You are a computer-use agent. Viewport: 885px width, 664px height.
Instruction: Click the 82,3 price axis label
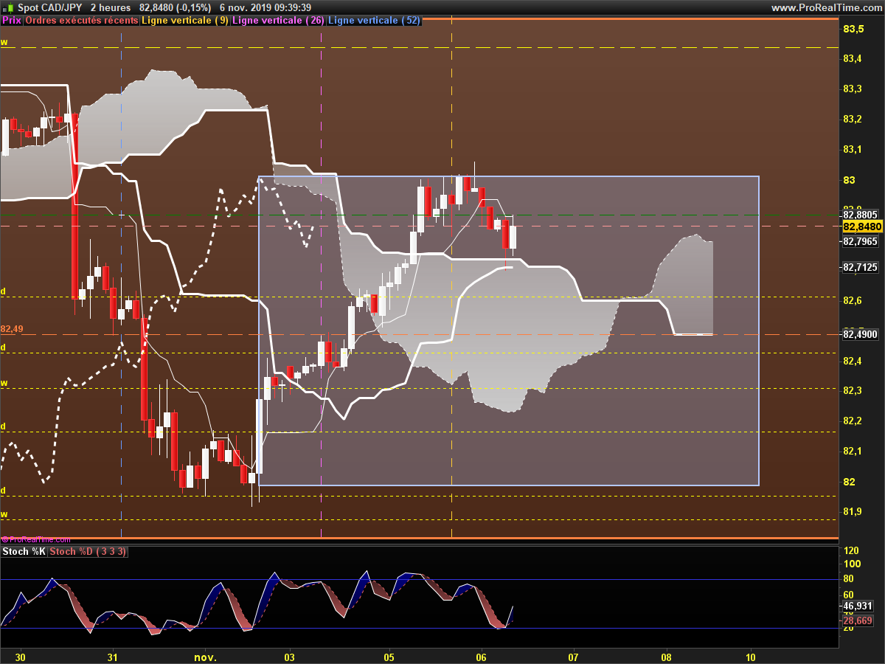[x=853, y=391]
